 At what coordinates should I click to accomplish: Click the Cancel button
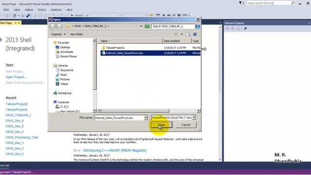pyautogui.click(x=186, y=125)
